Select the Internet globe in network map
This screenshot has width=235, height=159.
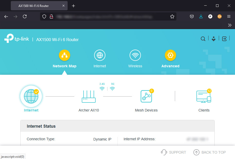tap(31, 96)
